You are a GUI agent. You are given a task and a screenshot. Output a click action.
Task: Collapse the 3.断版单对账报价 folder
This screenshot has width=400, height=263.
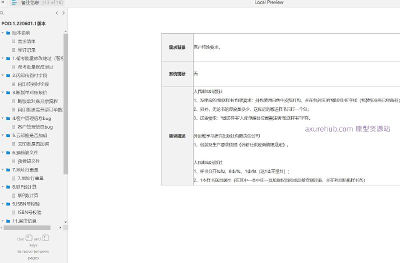tap(2, 92)
